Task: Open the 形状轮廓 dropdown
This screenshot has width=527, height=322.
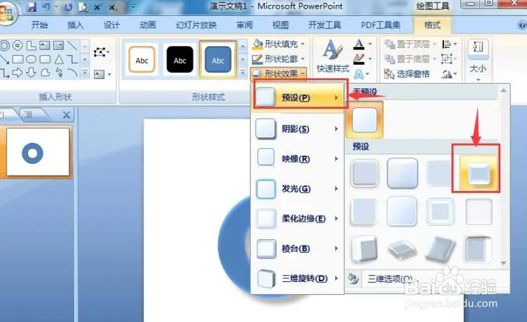Action: [x=279, y=59]
